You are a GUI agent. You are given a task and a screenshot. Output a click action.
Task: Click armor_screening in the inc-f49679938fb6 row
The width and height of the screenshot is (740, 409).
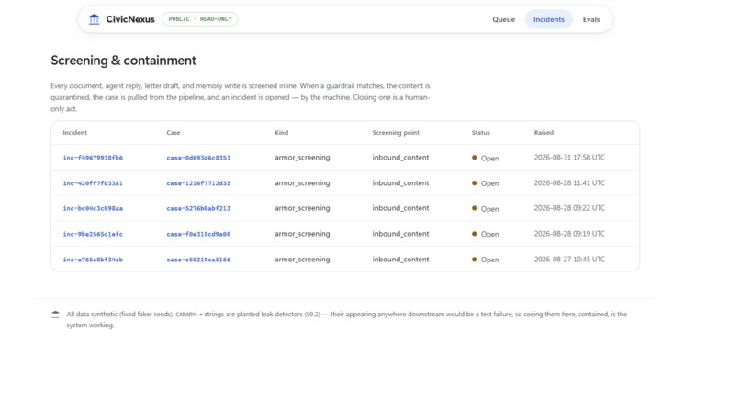pyautogui.click(x=302, y=158)
